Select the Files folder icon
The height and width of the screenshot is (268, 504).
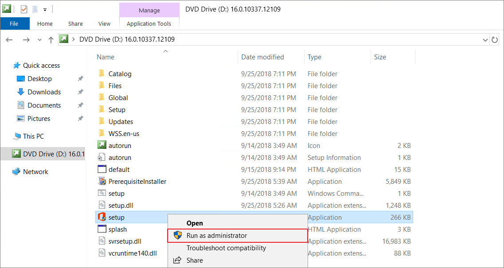point(102,86)
